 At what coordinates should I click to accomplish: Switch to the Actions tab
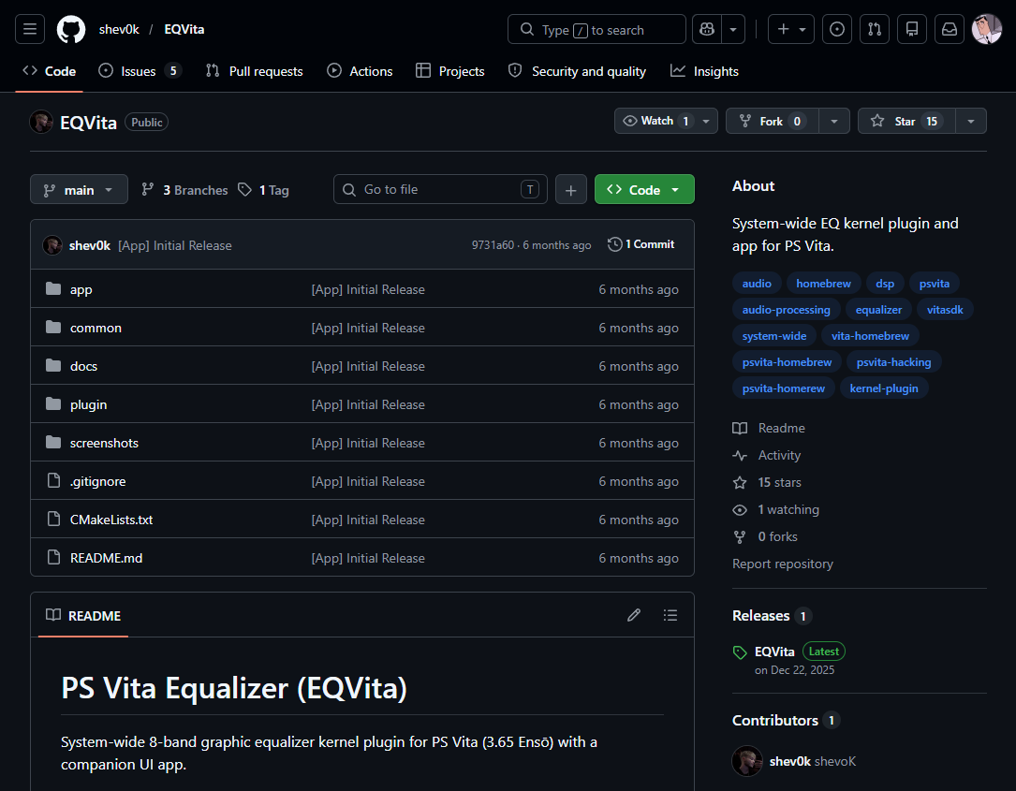360,71
